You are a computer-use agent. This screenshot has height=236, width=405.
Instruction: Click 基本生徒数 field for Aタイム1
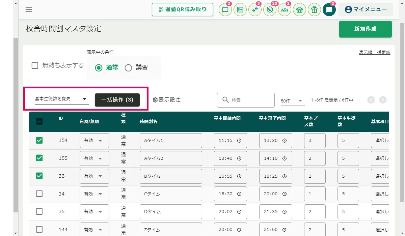click(348, 141)
